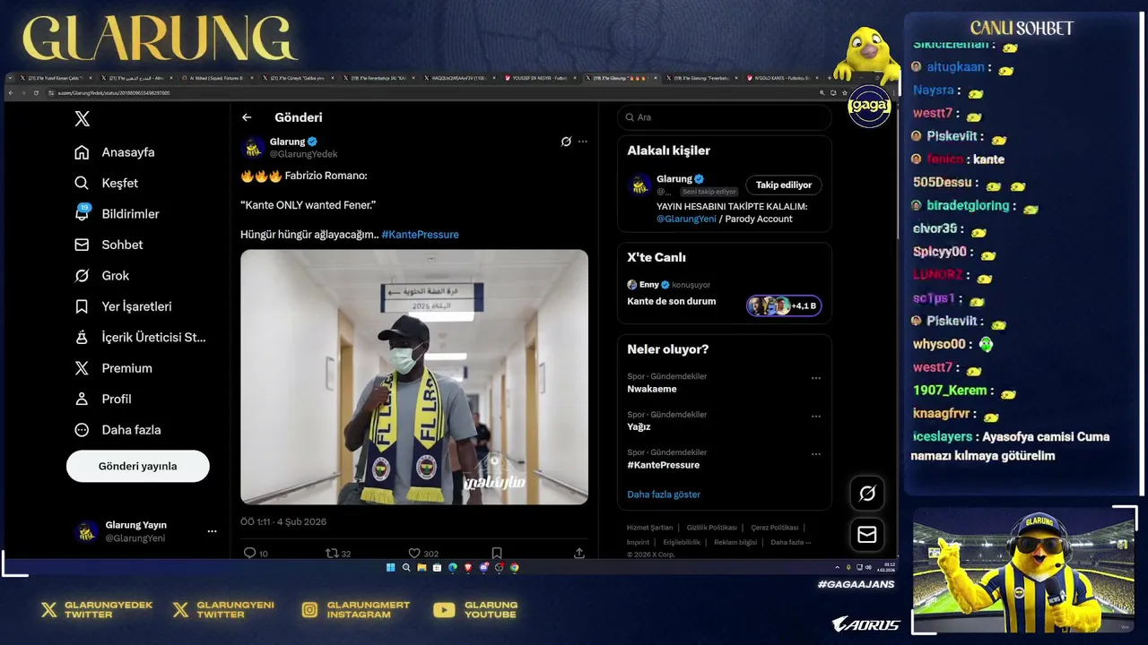Switch to the Al Ittihad Squad tab
This screenshot has width=1148, height=645.
[220, 78]
